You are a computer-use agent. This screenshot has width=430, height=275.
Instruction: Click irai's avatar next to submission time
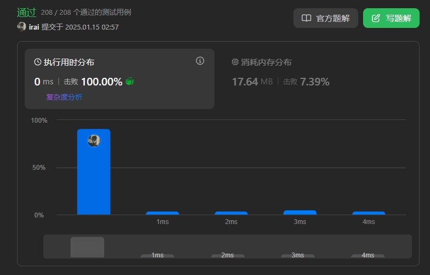tap(21, 26)
